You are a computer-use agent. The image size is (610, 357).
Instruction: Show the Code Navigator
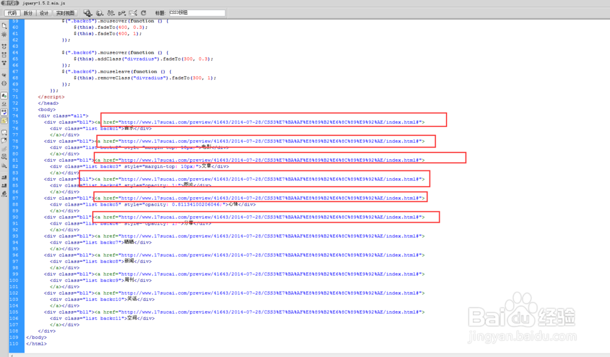4,34
